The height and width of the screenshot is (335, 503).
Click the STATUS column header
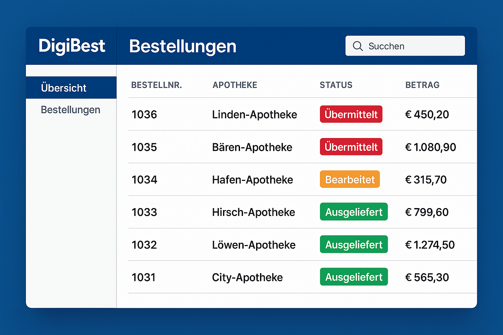(336, 85)
